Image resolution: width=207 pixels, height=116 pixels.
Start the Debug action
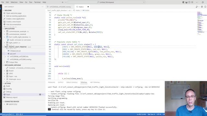9,92
